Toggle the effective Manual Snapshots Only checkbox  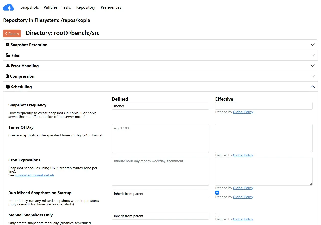(x=217, y=215)
